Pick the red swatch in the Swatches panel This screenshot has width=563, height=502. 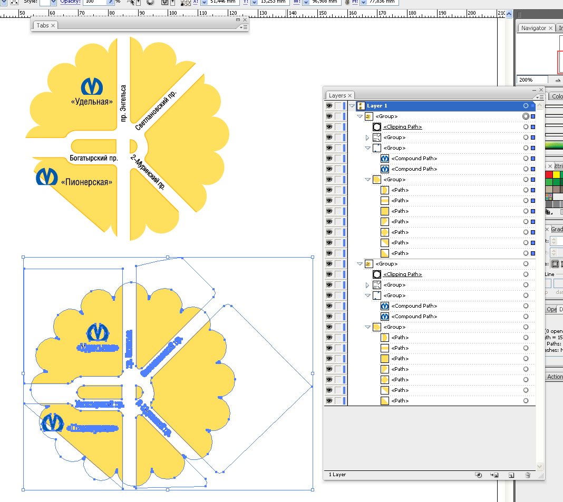tap(549, 175)
